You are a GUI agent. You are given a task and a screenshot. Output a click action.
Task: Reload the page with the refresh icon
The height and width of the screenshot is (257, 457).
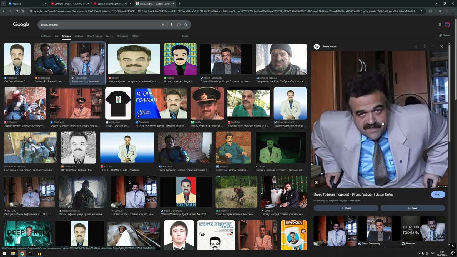click(16, 11)
